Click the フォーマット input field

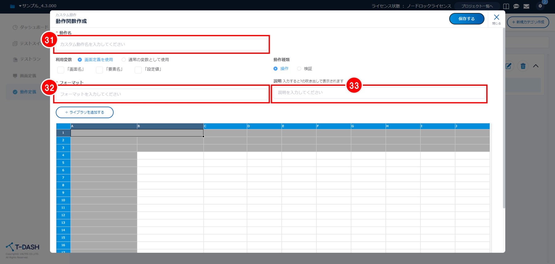(162, 94)
